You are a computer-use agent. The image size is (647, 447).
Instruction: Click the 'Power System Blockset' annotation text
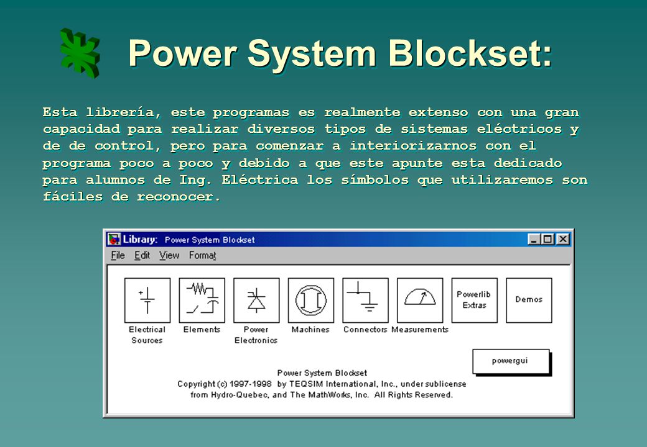pos(322,373)
